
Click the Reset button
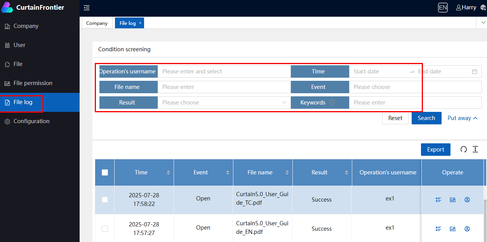pos(395,118)
